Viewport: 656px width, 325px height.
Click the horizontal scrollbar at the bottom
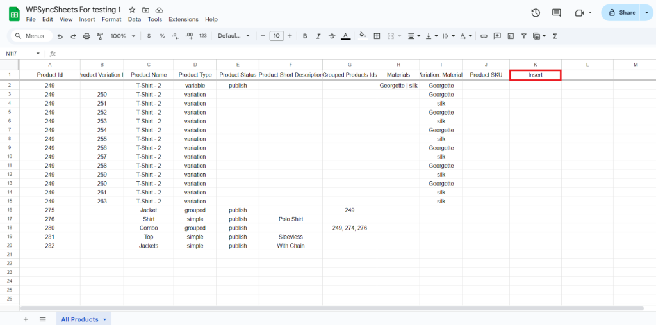tap(332, 309)
